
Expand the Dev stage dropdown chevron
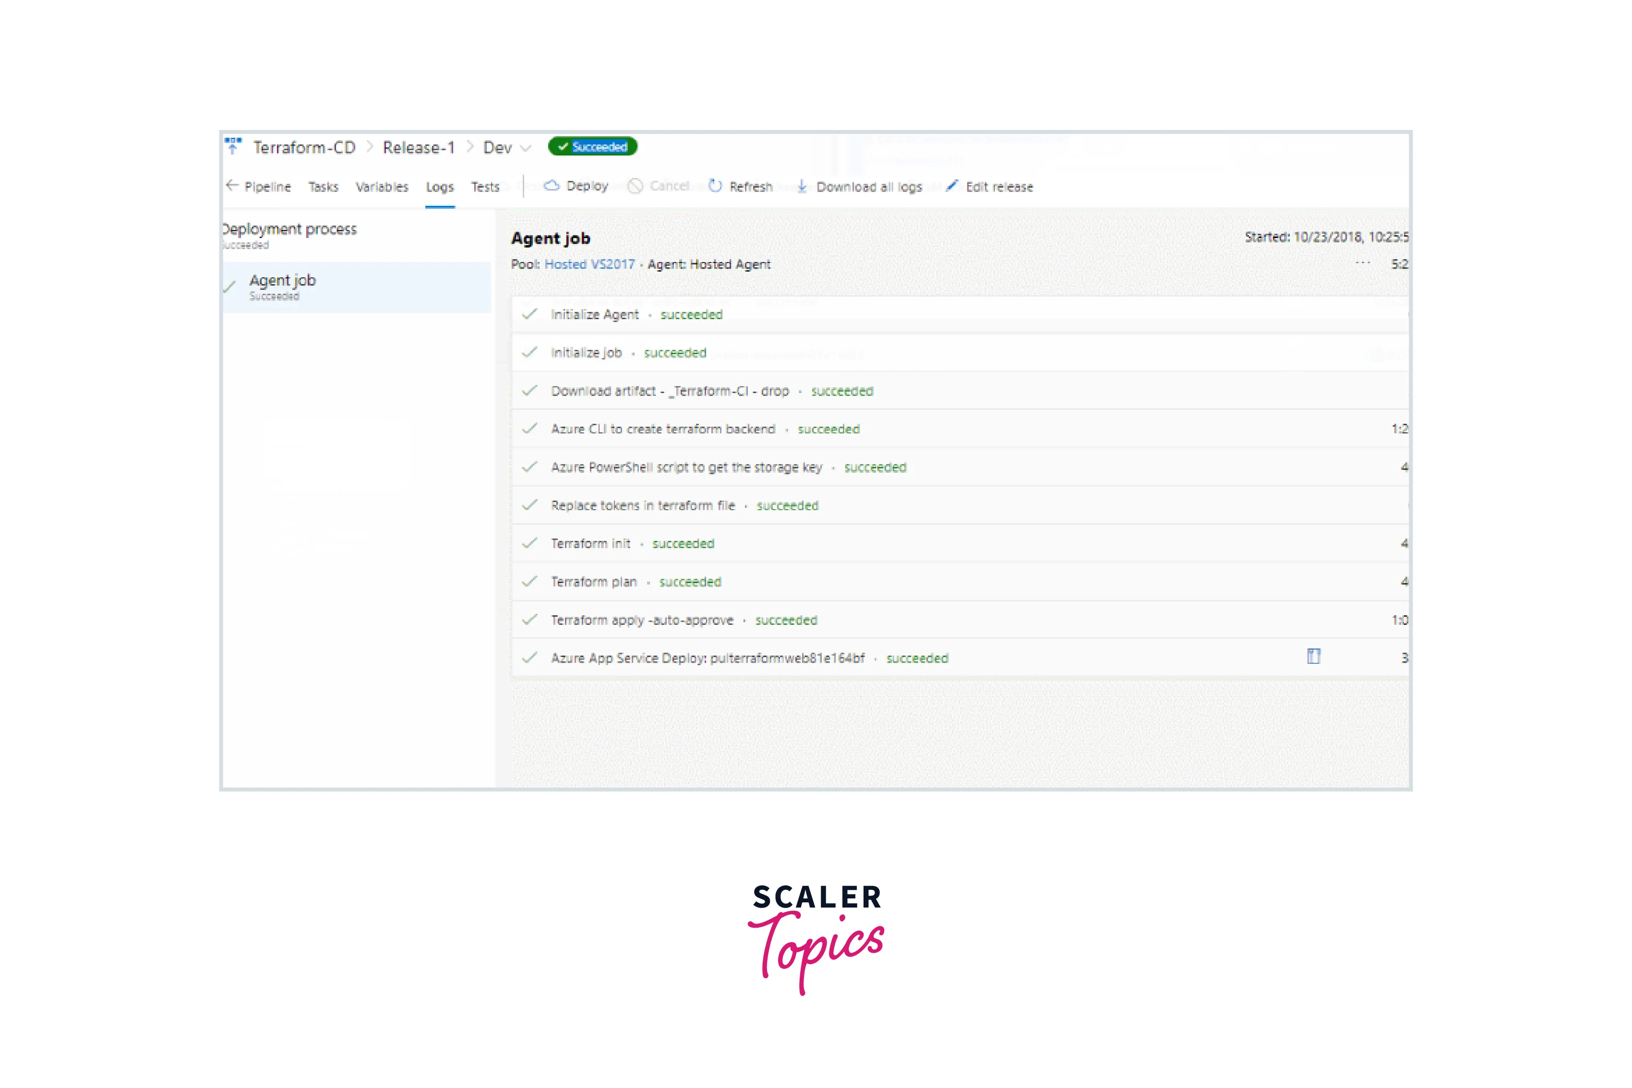tap(526, 148)
